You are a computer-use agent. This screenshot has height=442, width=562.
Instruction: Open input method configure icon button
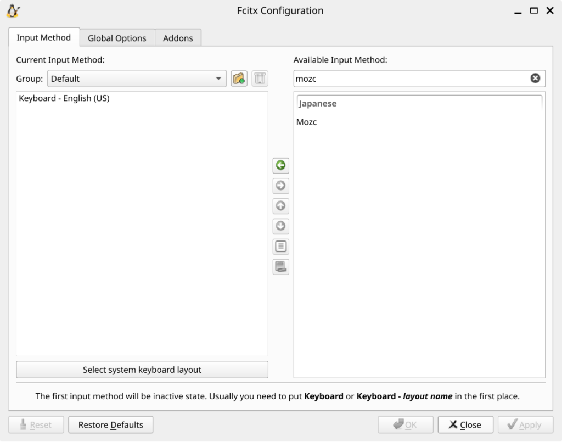point(280,247)
